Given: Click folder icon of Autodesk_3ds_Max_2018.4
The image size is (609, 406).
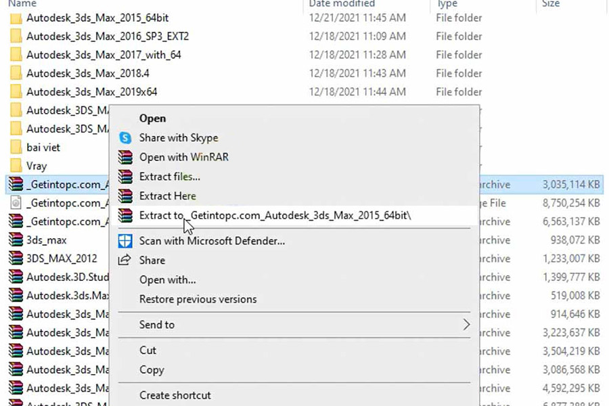Looking at the screenshot, I should (16, 74).
